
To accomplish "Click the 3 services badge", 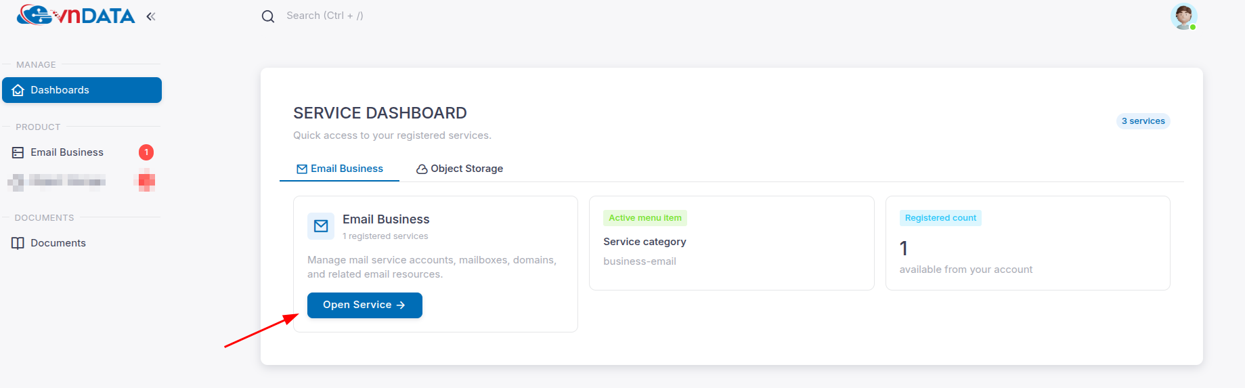I will [1143, 121].
